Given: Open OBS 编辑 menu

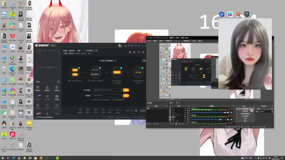Looking at the screenshot, I should [155, 41].
